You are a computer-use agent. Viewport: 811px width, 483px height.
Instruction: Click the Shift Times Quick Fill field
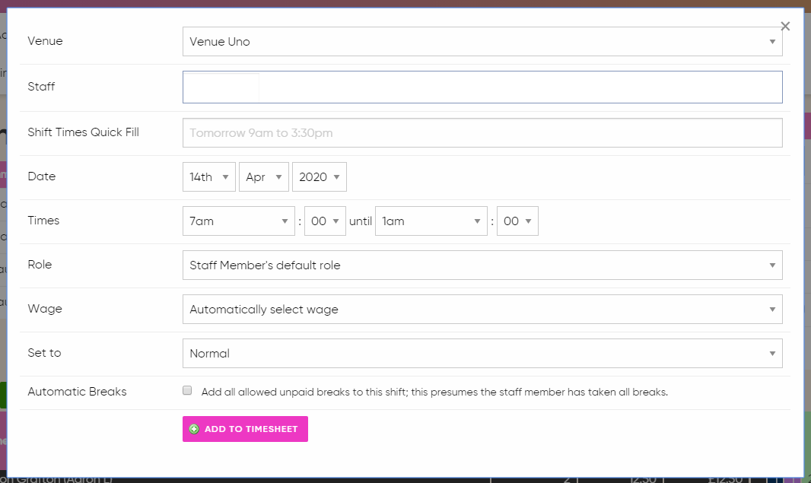(482, 133)
